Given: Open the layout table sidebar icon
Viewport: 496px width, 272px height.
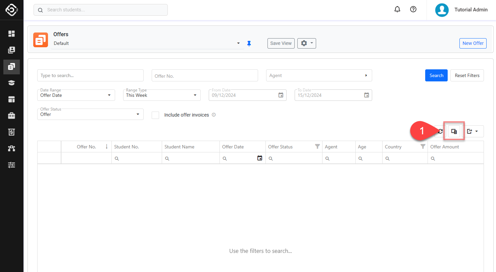Looking at the screenshot, I should [x=12, y=99].
